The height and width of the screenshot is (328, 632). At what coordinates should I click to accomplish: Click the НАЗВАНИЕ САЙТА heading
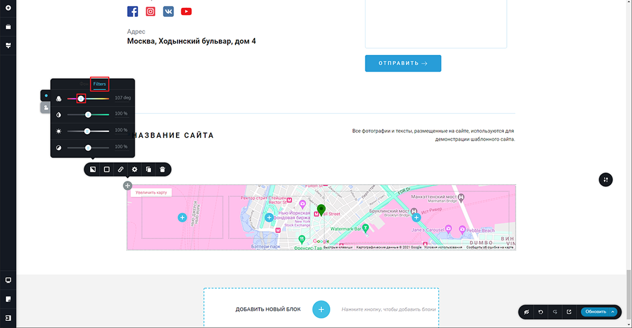(174, 135)
